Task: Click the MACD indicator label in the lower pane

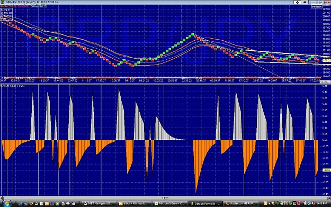Action: (12, 86)
